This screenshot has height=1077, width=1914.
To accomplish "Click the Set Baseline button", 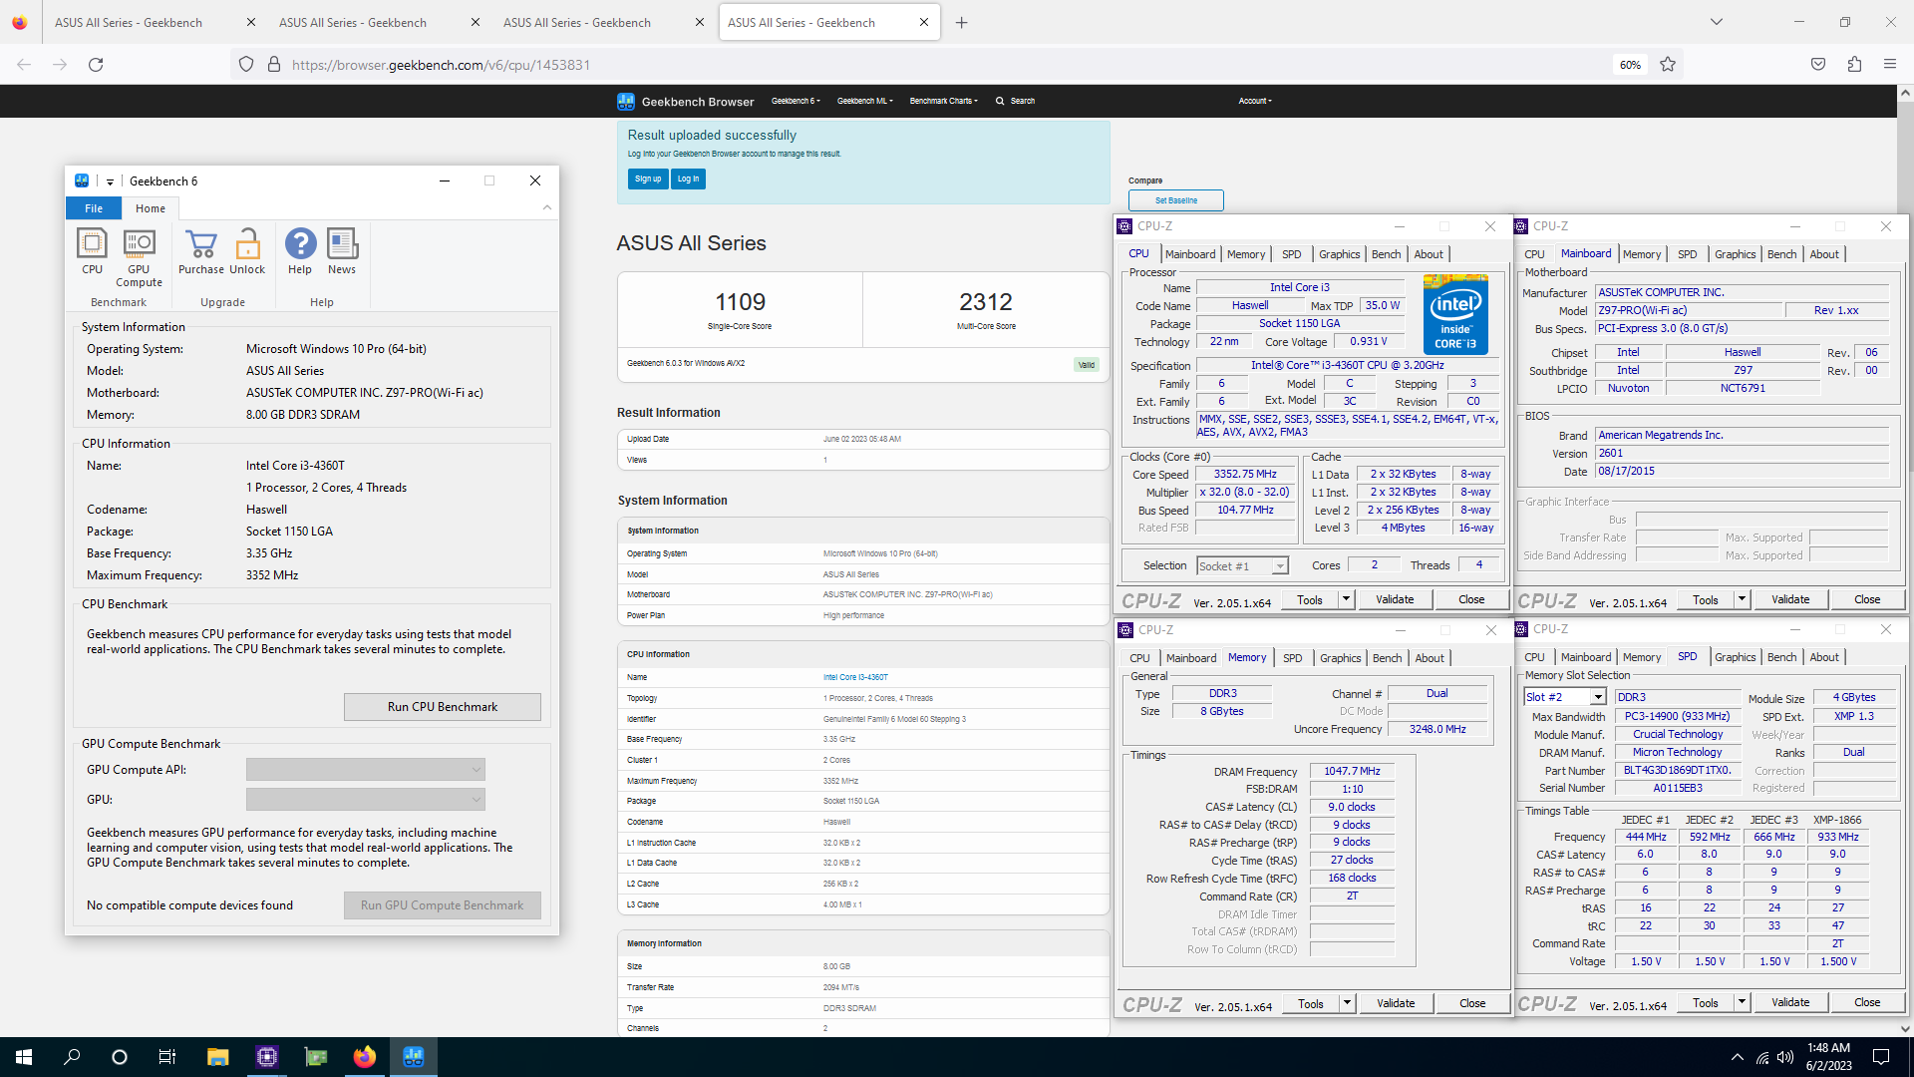I will pyautogui.click(x=1175, y=200).
